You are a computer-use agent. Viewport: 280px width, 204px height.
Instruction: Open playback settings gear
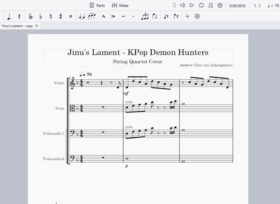point(220,5)
